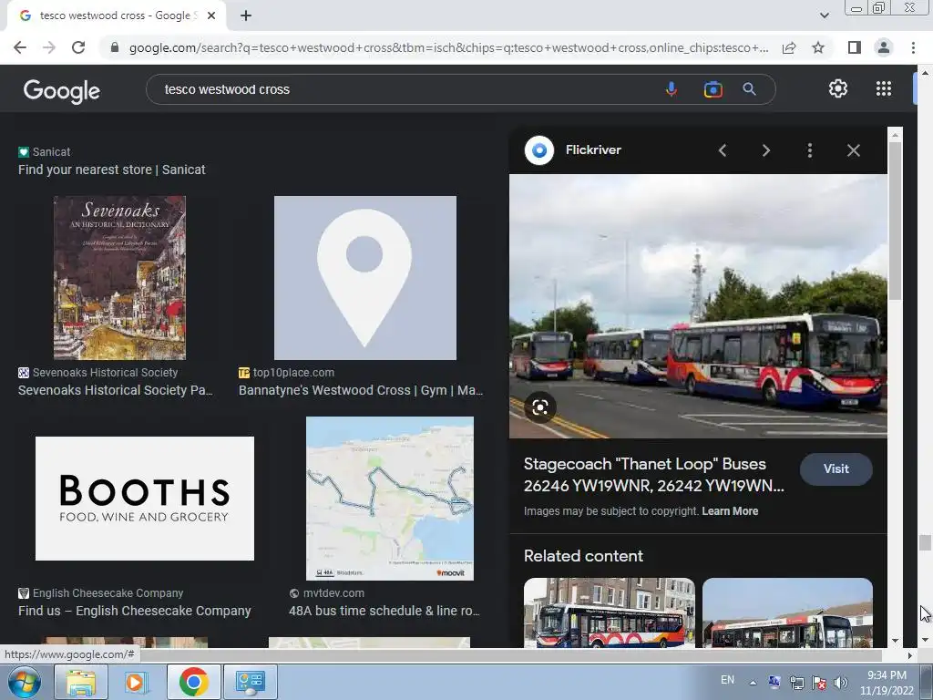Click the page scroll-down arrow
Viewport: 933px width, 700px height.
925,641
